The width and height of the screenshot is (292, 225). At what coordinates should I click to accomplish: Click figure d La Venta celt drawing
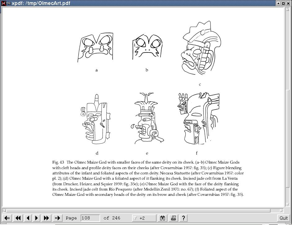coord(95,119)
